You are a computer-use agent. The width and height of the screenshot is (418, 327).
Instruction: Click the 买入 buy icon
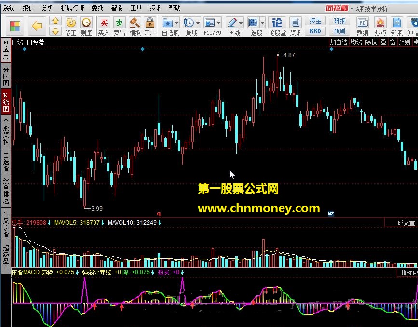104,26
